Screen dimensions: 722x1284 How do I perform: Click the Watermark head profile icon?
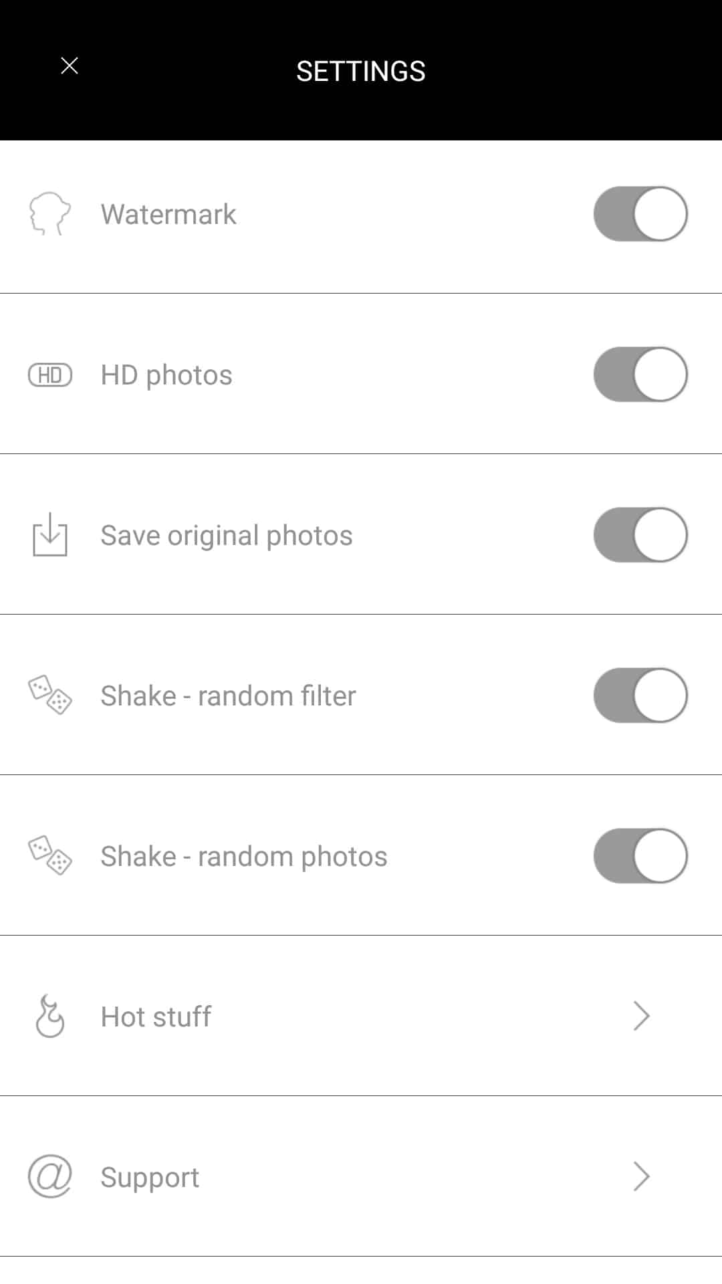[x=49, y=214]
